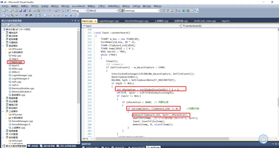Click the Cut scissors icon

pyautogui.click(x=30, y=11)
